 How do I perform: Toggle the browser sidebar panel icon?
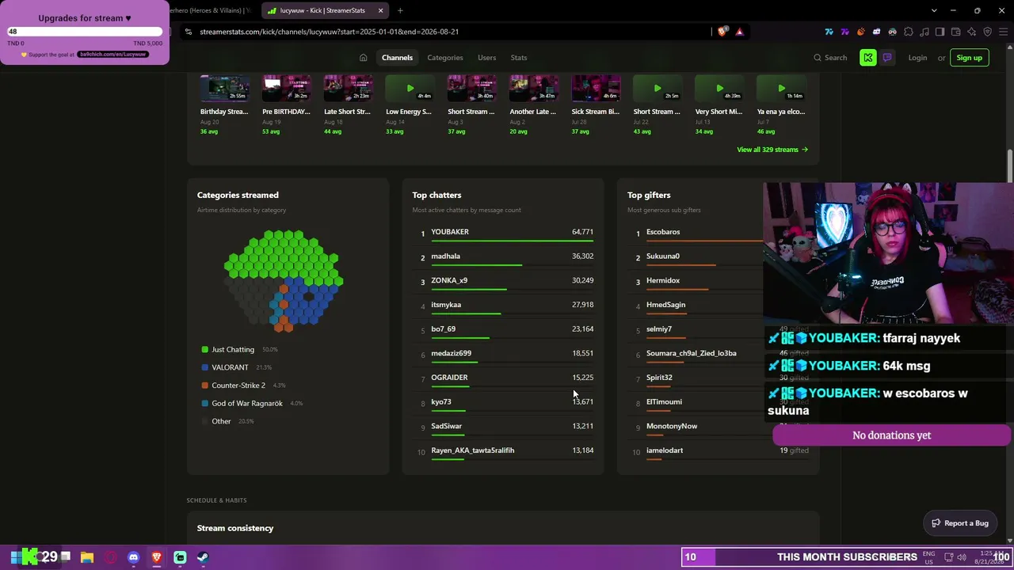[940, 32]
